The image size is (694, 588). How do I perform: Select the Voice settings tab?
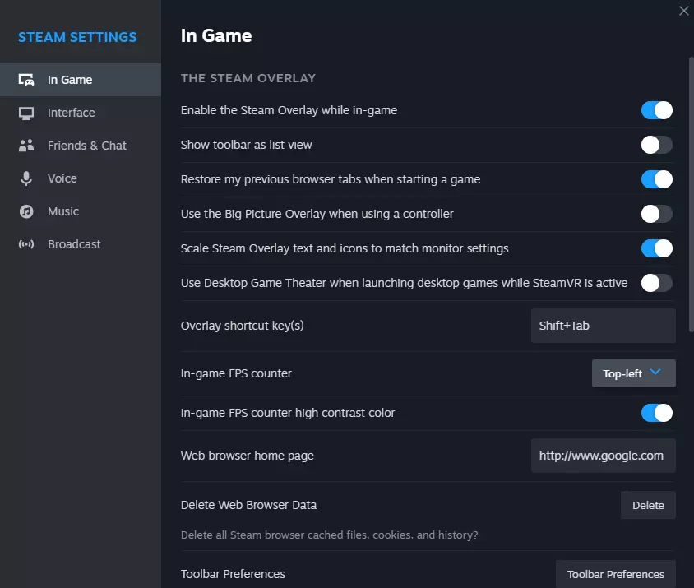point(62,178)
